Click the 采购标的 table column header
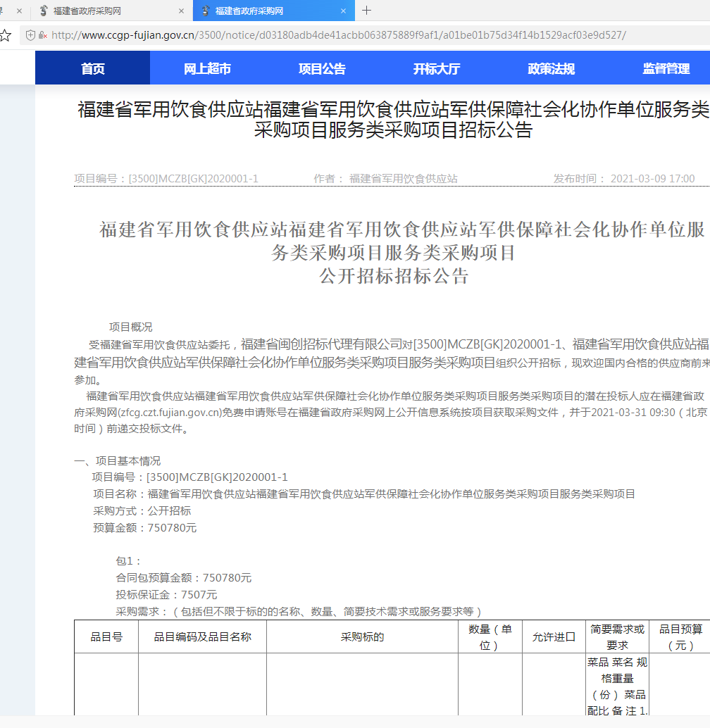Image resolution: width=710 pixels, height=728 pixels. 362,637
